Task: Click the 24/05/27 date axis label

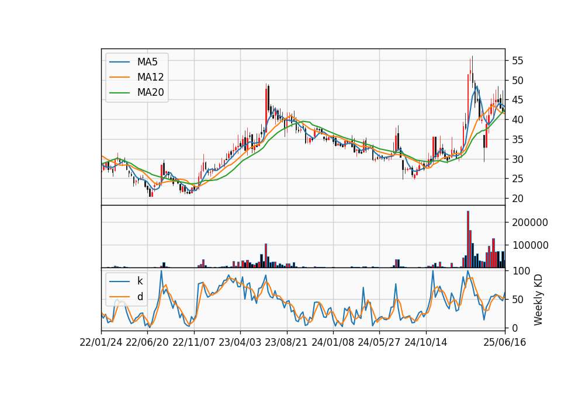Action: coord(379,342)
